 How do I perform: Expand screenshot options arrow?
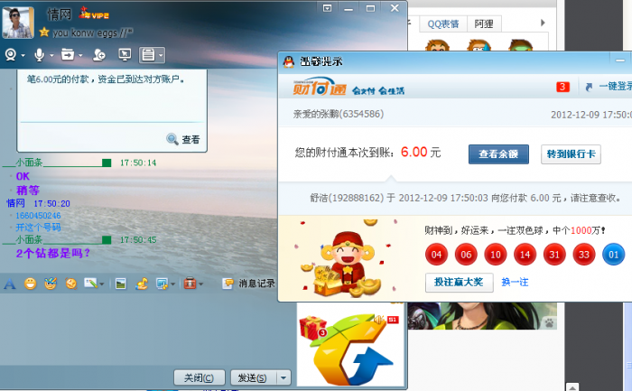(173, 284)
